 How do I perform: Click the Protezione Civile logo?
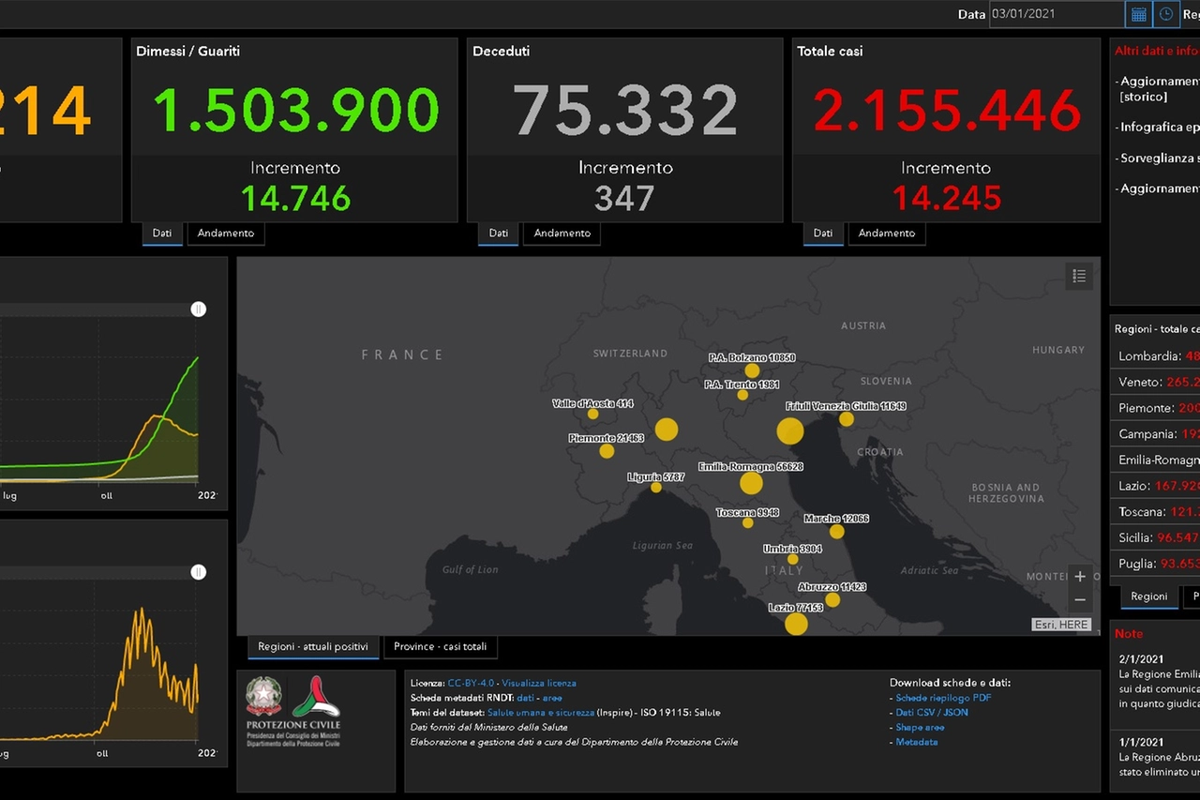coord(316,695)
